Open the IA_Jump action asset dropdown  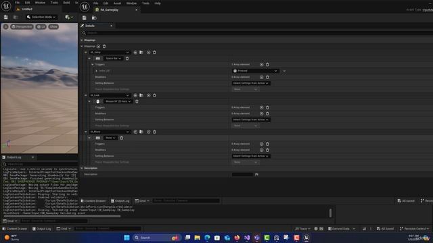click(110, 53)
